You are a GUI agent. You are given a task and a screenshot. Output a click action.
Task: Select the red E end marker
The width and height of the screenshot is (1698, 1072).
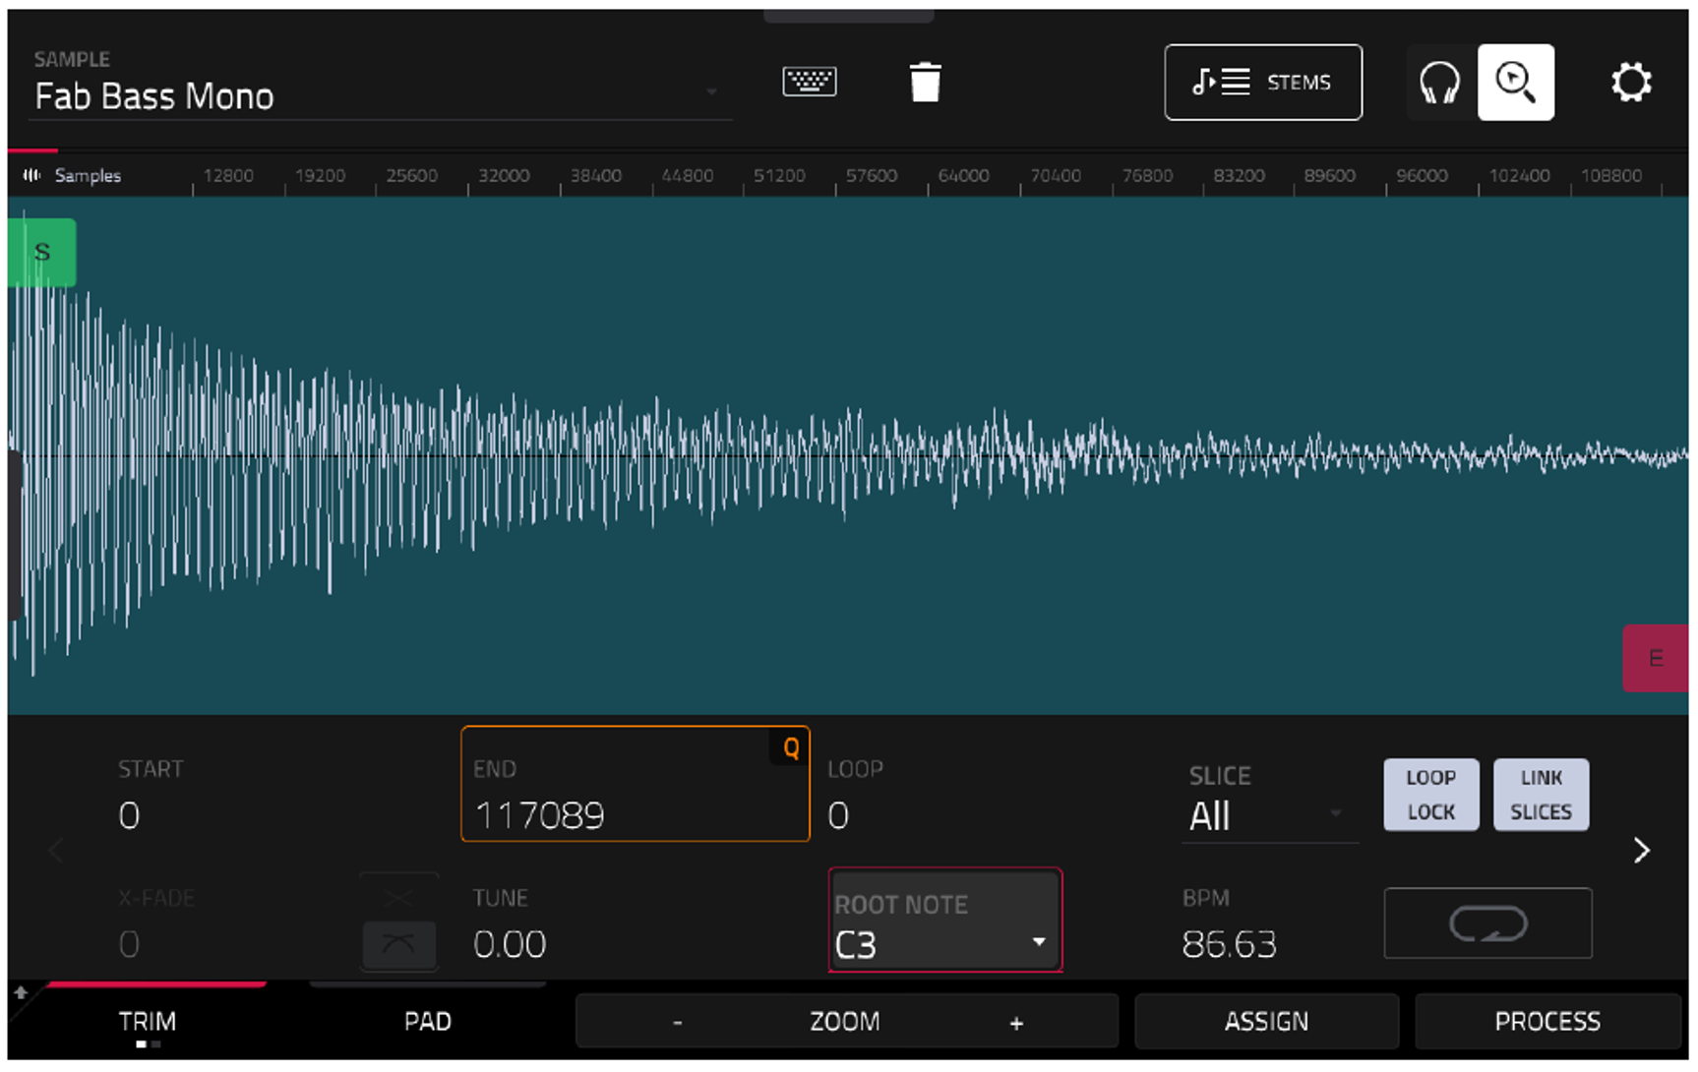point(1655,658)
